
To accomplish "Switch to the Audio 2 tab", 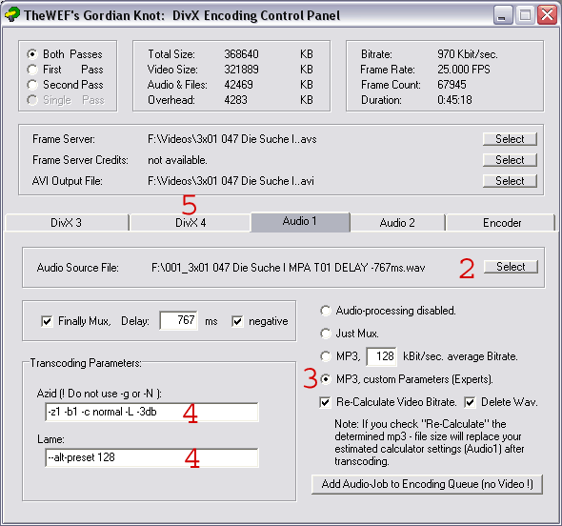I will [397, 223].
